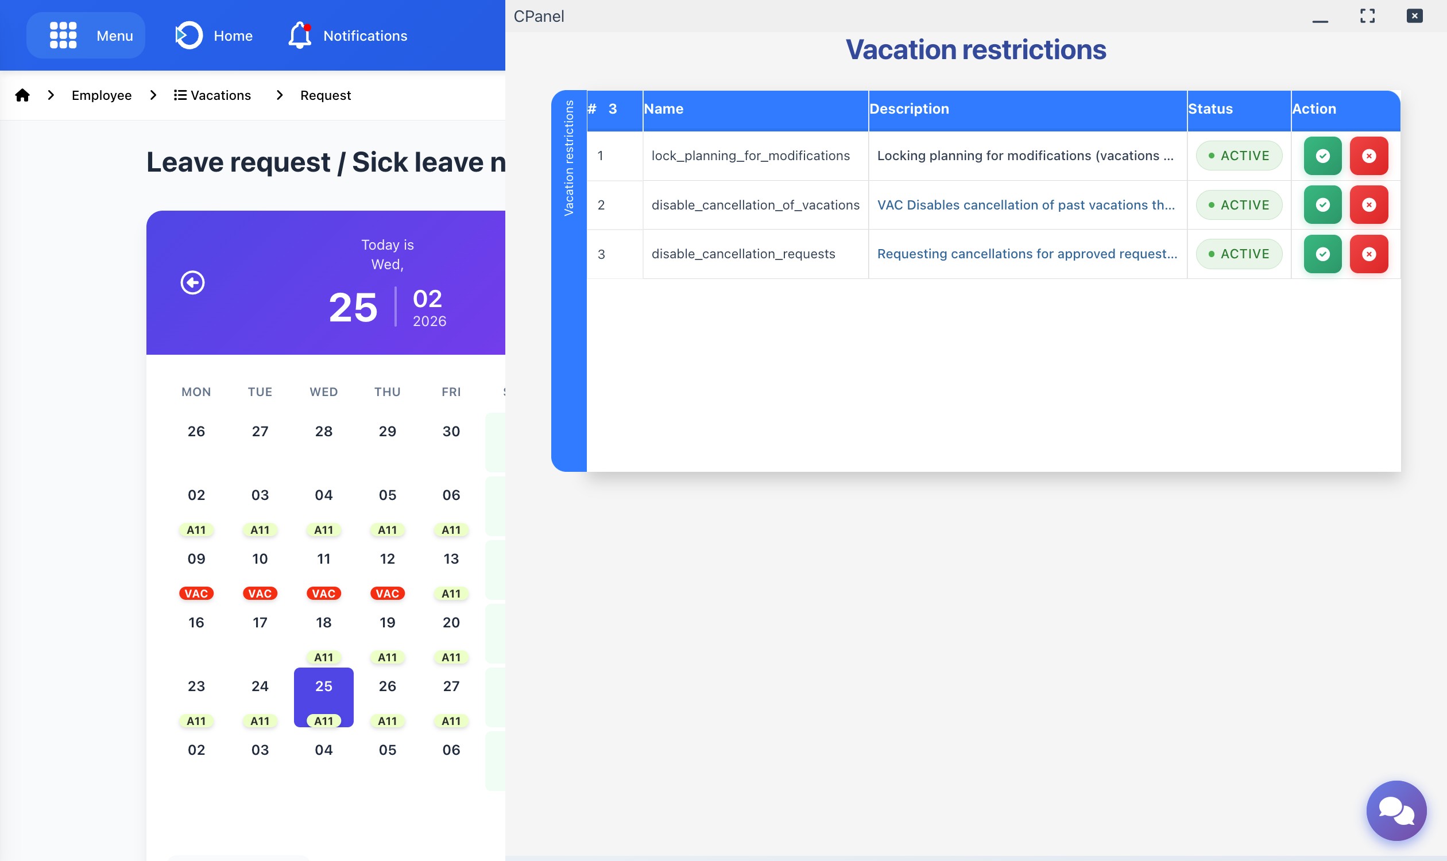Click the Home logo icon
Screen dimensions: 1447x861
point(189,36)
